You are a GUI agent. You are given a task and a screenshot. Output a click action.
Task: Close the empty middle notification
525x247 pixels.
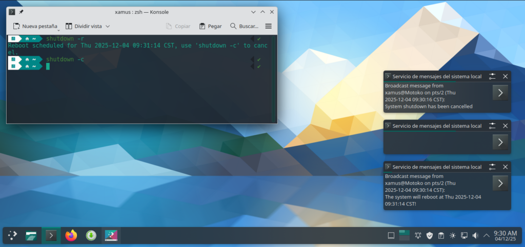click(505, 126)
